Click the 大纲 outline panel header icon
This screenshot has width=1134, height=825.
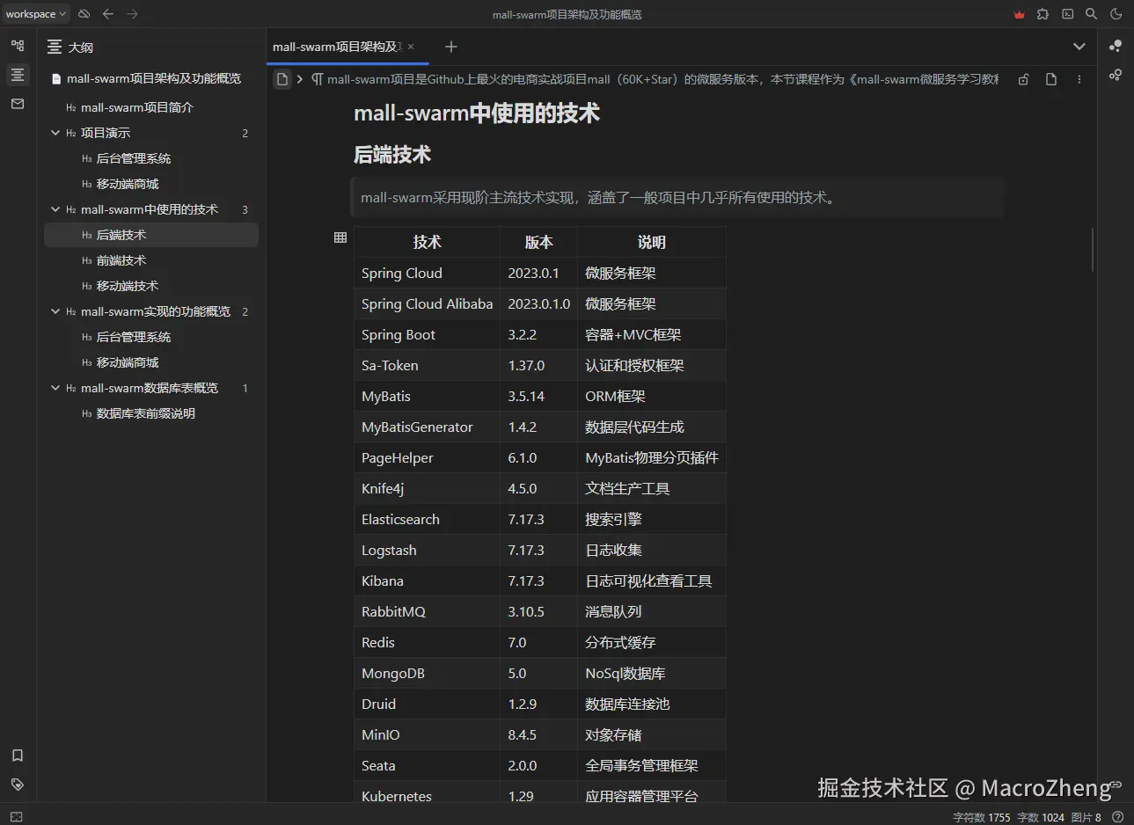pos(55,47)
